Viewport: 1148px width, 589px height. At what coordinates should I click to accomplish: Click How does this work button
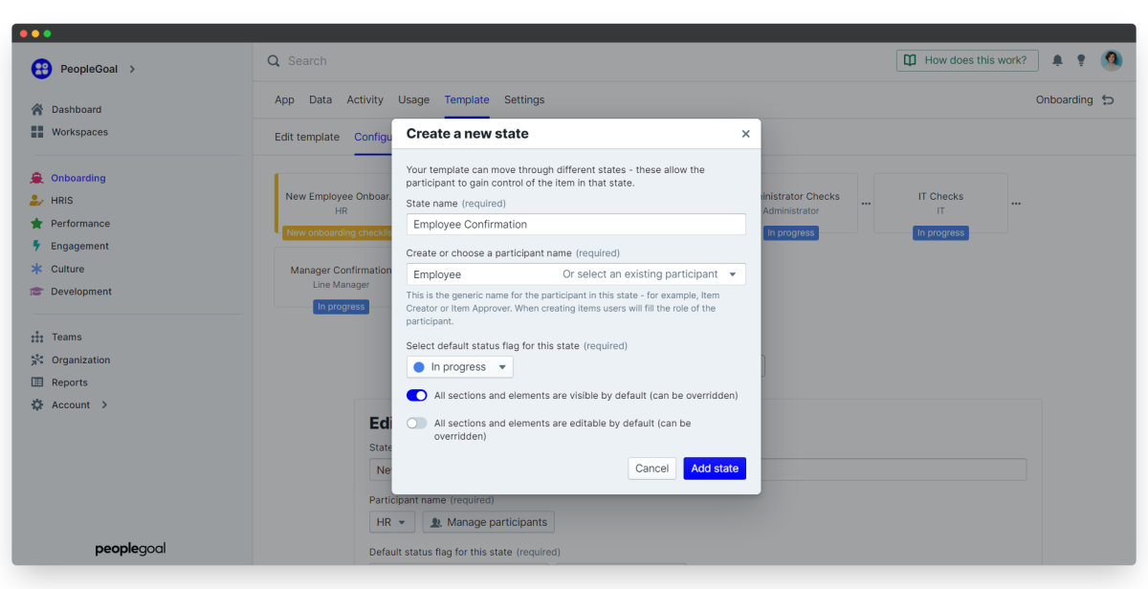point(967,60)
